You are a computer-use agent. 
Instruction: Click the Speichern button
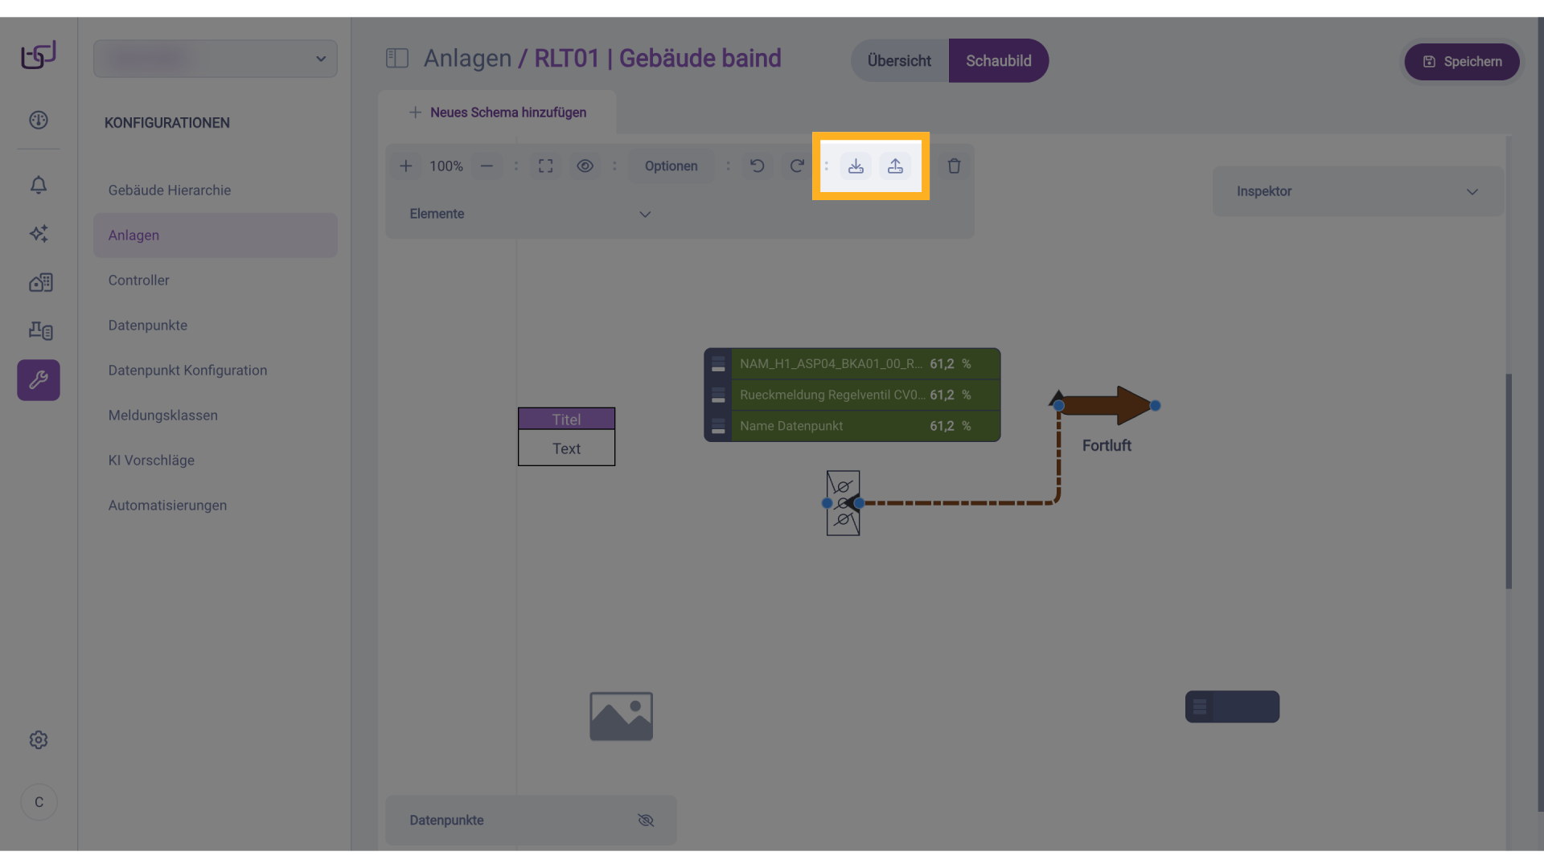click(1461, 62)
